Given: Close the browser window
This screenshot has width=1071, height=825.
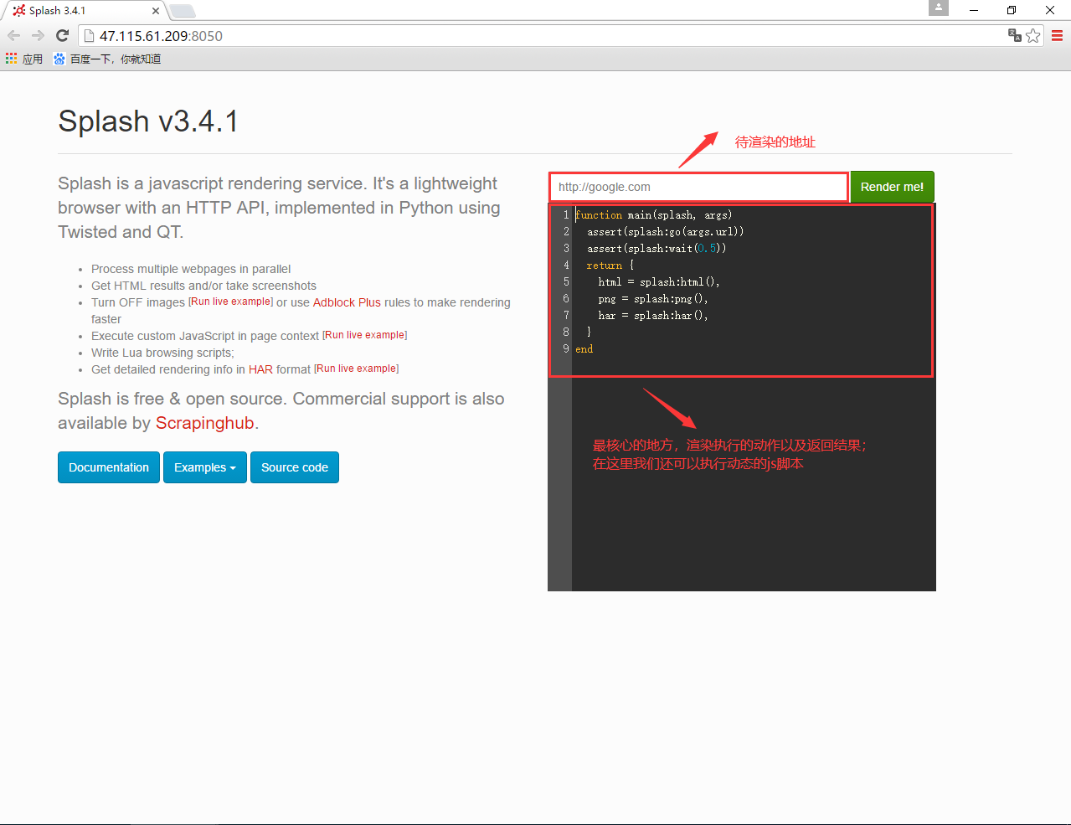Looking at the screenshot, I should (1050, 10).
